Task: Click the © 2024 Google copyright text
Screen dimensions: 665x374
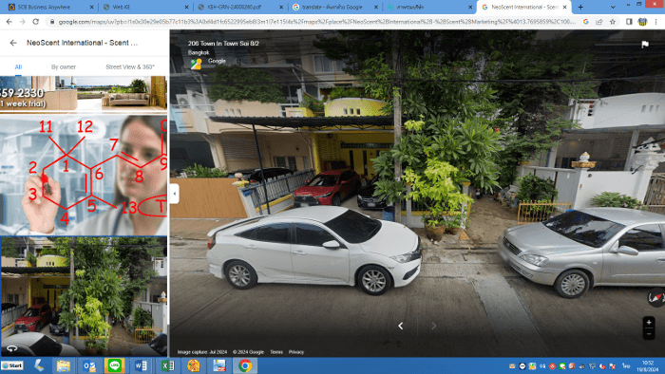Action: pos(248,352)
